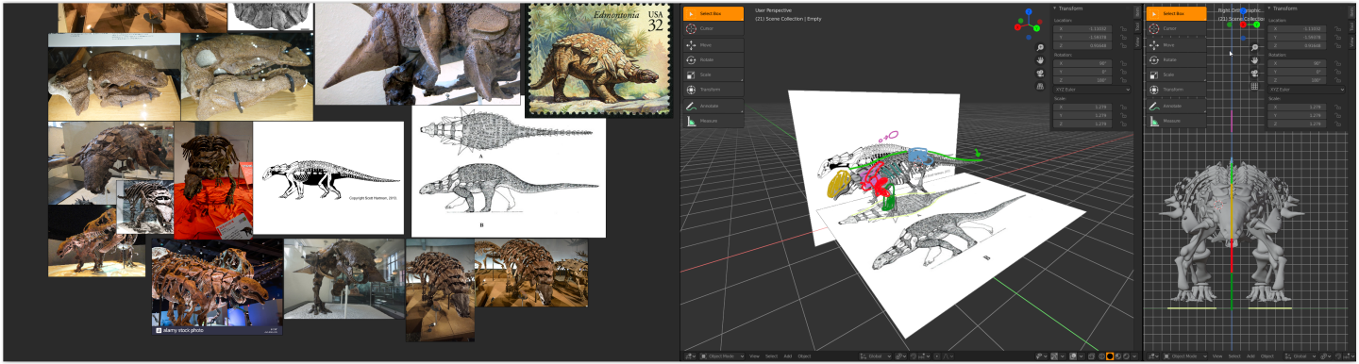The width and height of the screenshot is (1359, 364).
Task: Toggle lock for Location Z in left Transform panel
Action: tap(1123, 46)
